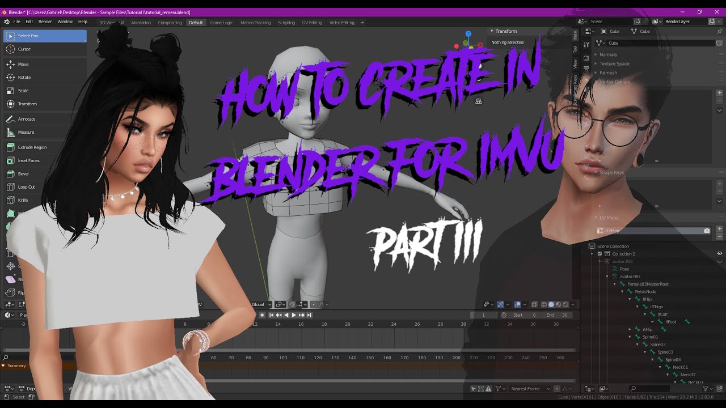Click the camera icon on UVMap row
This screenshot has width=726, height=408.
707,231
